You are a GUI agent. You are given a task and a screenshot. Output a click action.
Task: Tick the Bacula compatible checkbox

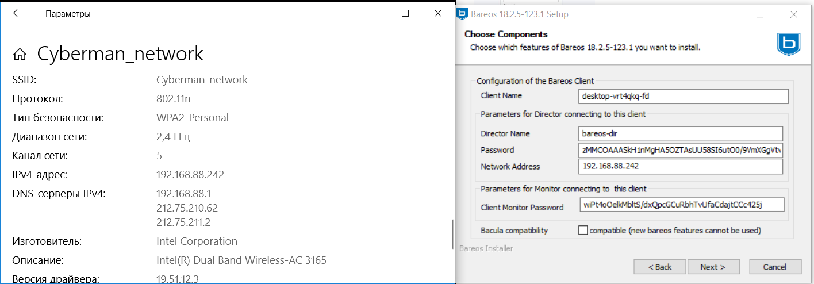[583, 230]
